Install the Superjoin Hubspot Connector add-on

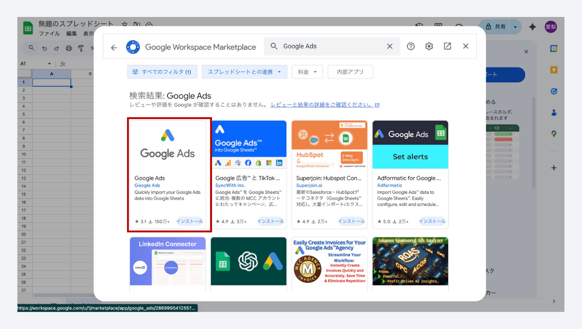click(352, 221)
